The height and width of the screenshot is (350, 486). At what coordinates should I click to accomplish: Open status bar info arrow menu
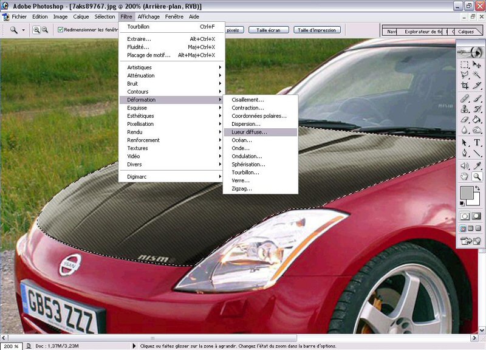(x=134, y=346)
